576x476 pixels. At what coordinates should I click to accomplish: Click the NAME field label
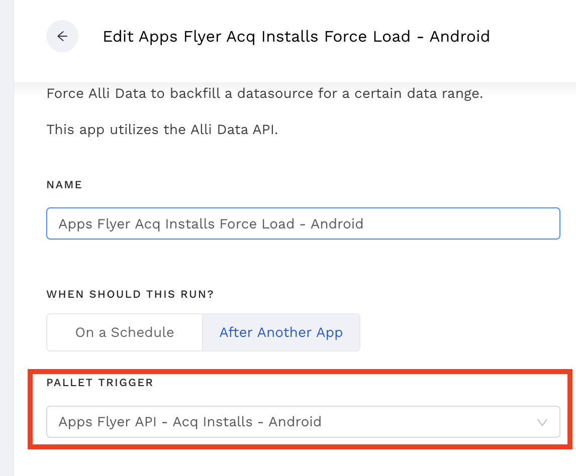coord(64,185)
